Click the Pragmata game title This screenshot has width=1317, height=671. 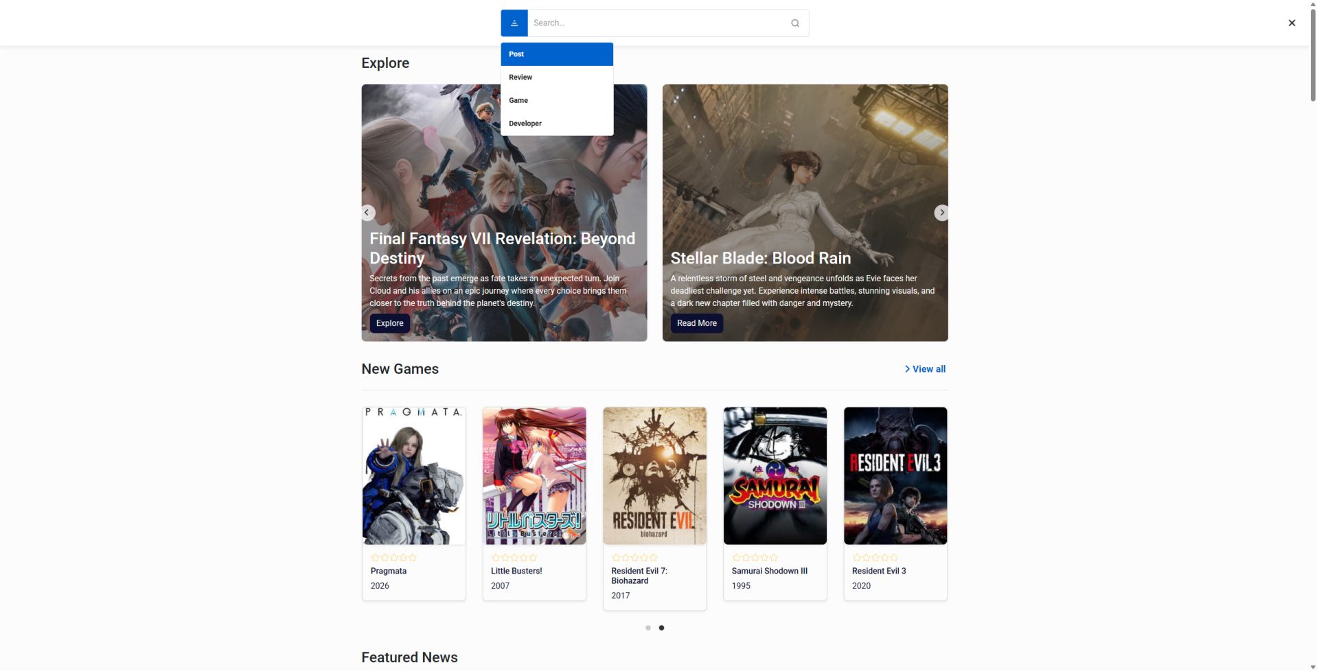tap(389, 572)
